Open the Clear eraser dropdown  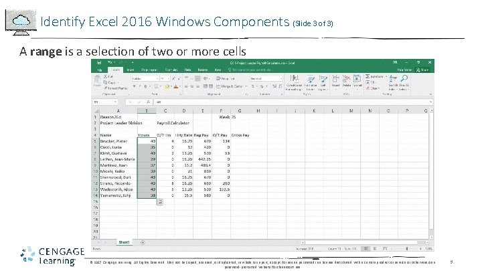click(x=373, y=88)
